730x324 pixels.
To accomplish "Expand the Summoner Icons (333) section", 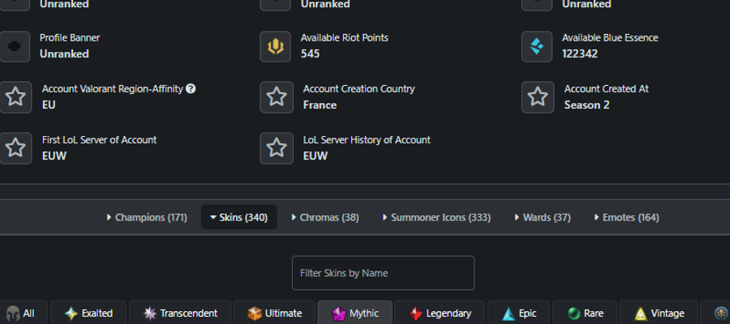I will (x=436, y=217).
